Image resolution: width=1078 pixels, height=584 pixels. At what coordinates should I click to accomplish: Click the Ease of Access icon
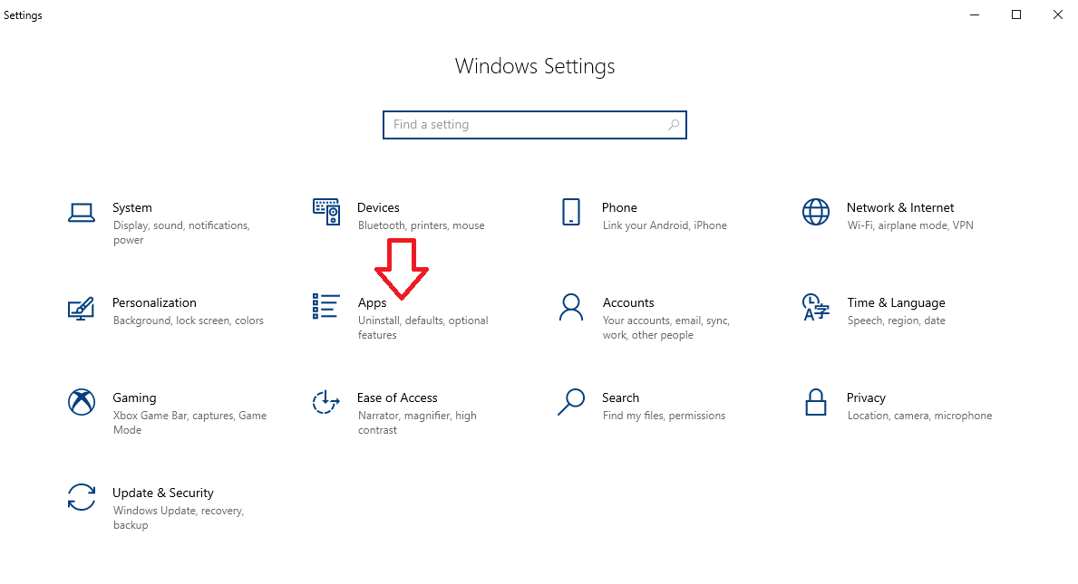325,402
